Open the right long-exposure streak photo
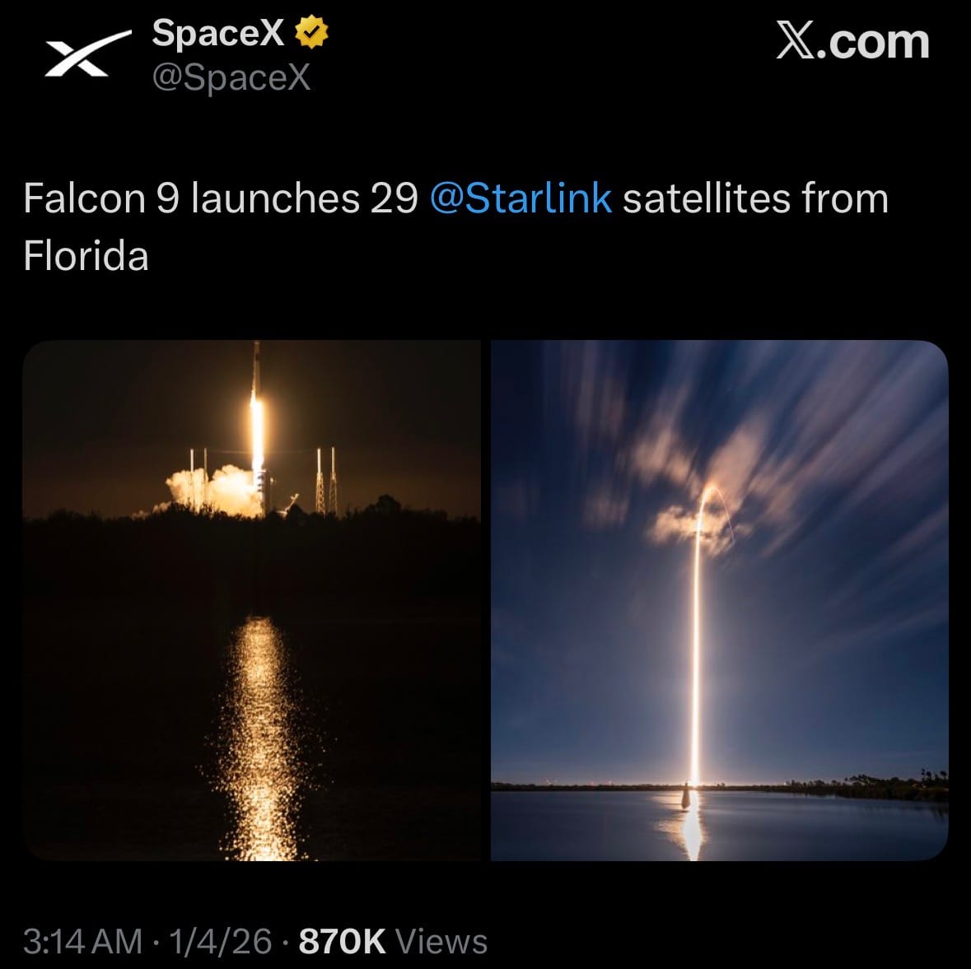The width and height of the screenshot is (971, 969). 719,599
